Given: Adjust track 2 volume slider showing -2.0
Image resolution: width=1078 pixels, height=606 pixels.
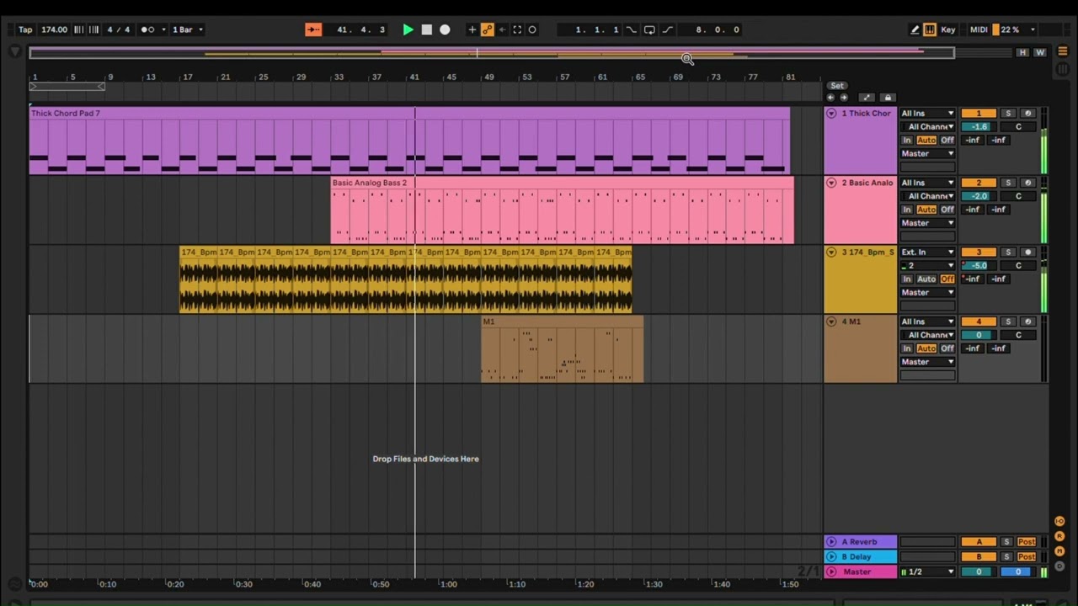Looking at the screenshot, I should click(978, 196).
